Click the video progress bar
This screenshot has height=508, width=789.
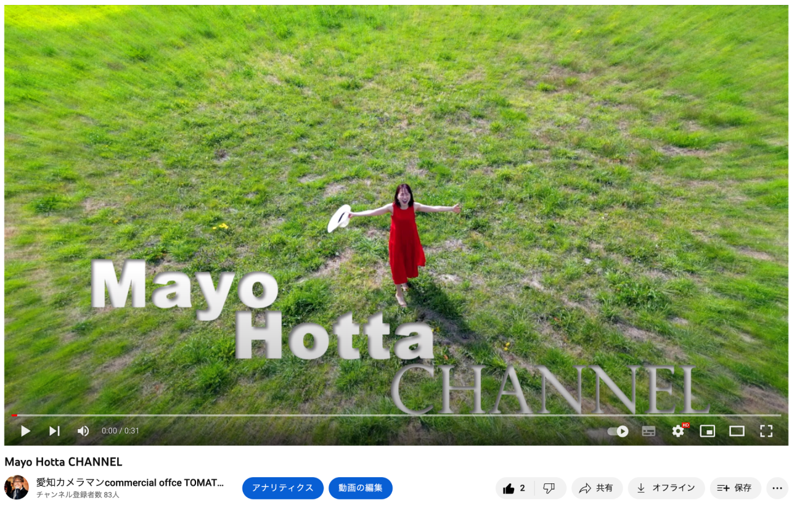pos(394,416)
